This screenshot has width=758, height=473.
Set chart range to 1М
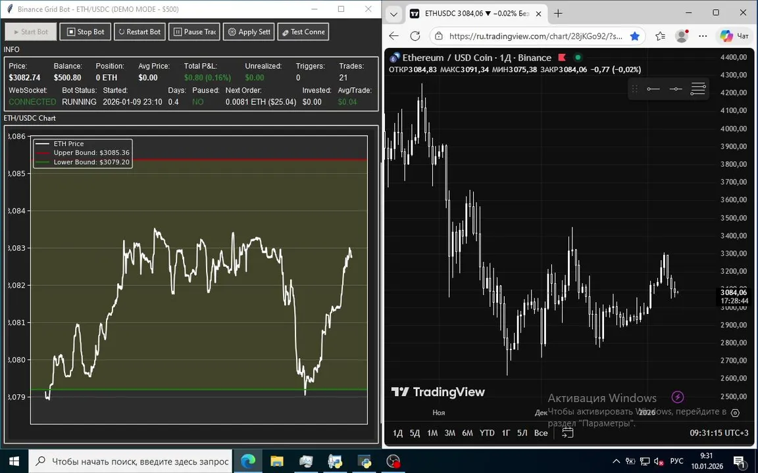(x=432, y=433)
